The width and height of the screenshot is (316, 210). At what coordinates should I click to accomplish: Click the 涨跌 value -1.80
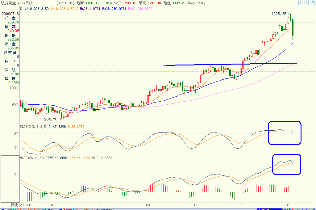tap(15, 74)
